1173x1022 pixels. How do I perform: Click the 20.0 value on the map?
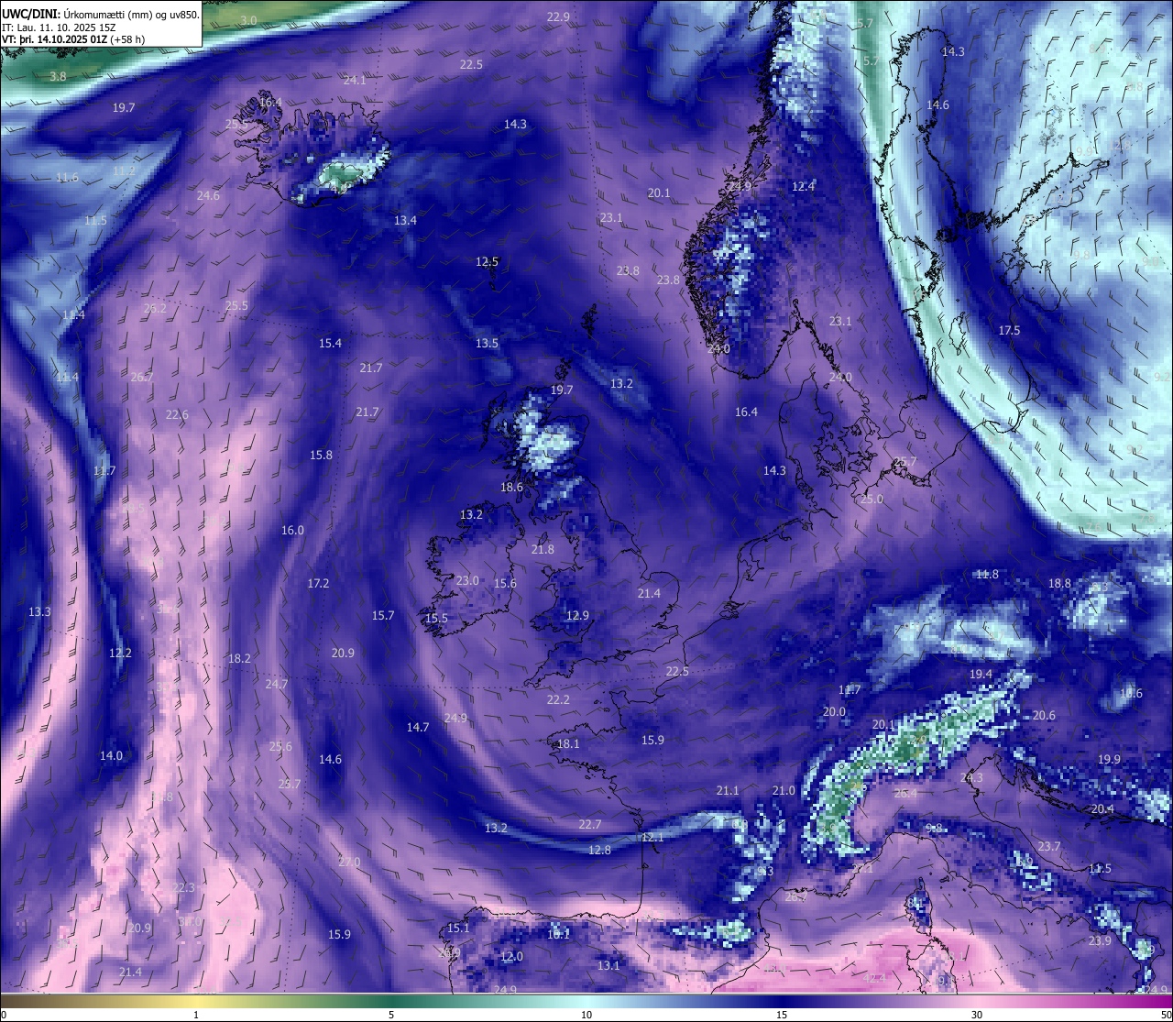click(x=834, y=711)
